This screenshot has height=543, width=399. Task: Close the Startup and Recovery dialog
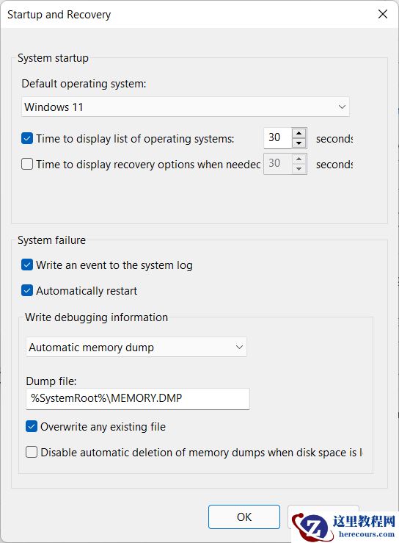tap(383, 14)
